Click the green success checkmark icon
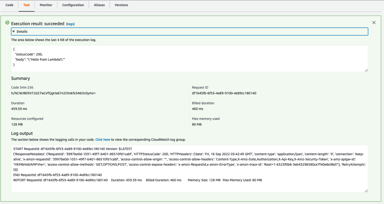 pos(7,23)
